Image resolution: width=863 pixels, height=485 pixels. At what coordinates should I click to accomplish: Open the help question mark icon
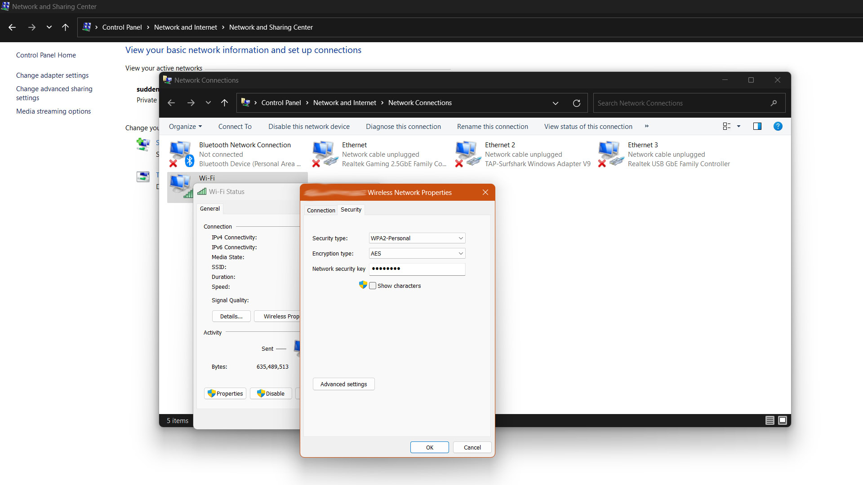(778, 127)
